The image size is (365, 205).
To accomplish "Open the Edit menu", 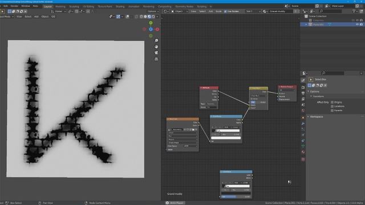I will (x=6, y=6).
